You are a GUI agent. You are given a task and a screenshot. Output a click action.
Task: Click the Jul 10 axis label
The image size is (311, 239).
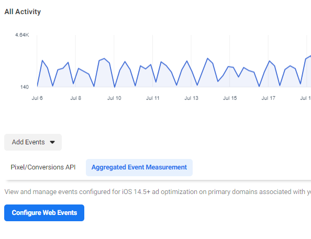114,98
